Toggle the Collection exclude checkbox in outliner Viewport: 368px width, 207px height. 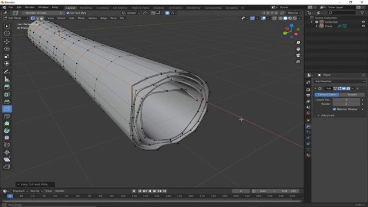(x=317, y=22)
